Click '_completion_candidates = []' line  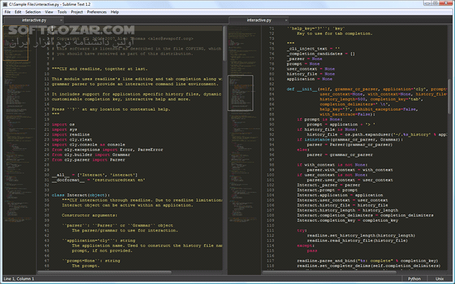pyautogui.click(x=320, y=54)
